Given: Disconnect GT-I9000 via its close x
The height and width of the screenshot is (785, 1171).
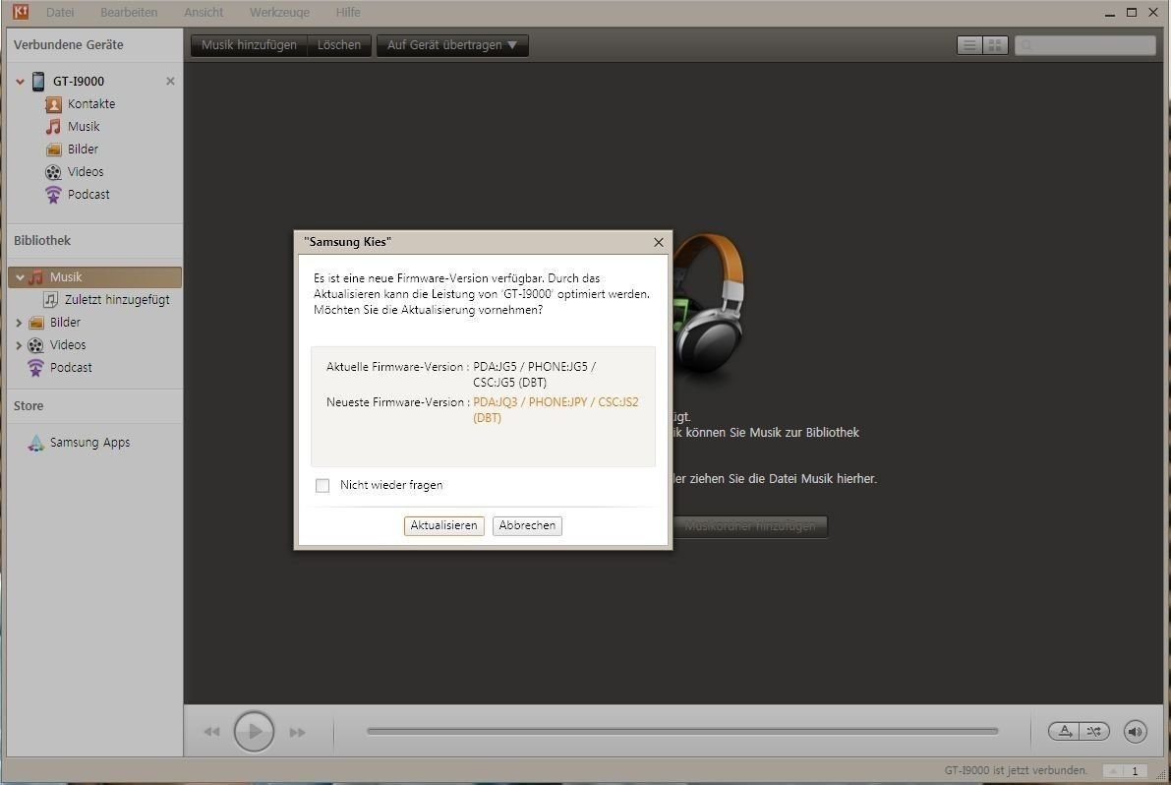Looking at the screenshot, I should (170, 81).
